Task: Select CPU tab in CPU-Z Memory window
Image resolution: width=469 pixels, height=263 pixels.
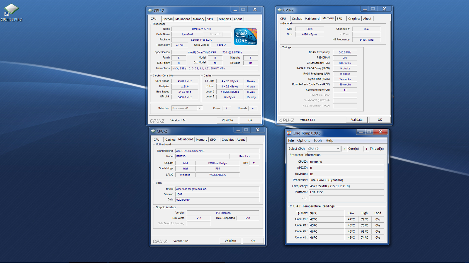Action: 283,19
